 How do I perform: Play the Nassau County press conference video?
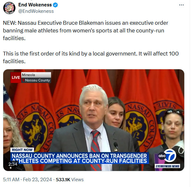[94, 120]
